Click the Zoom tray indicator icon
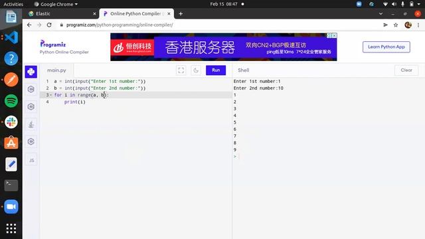Screen dimensions: 425x239 click(x=359, y=4)
